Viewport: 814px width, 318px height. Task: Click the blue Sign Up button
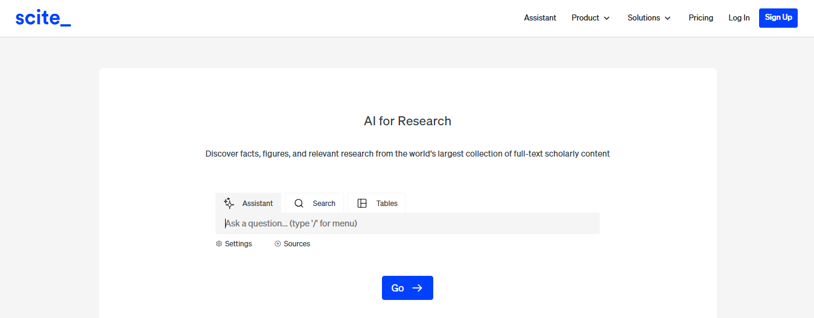[778, 17]
